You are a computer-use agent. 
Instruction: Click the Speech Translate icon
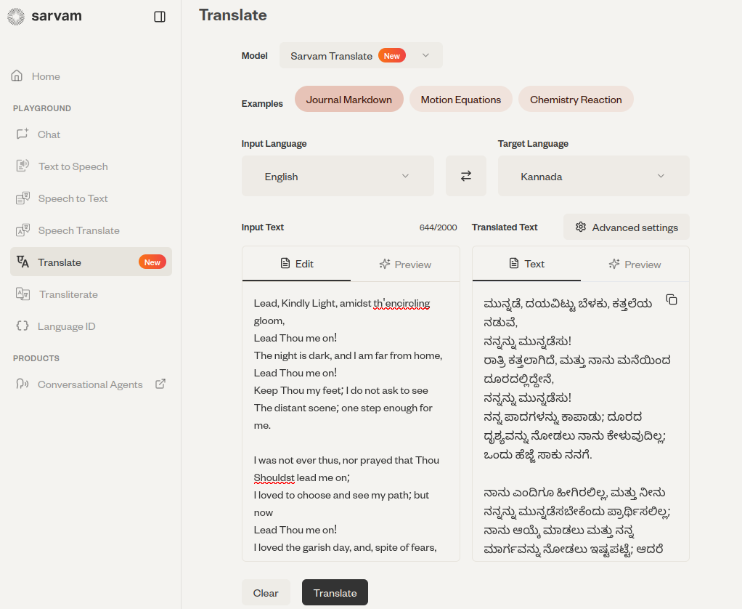23,230
